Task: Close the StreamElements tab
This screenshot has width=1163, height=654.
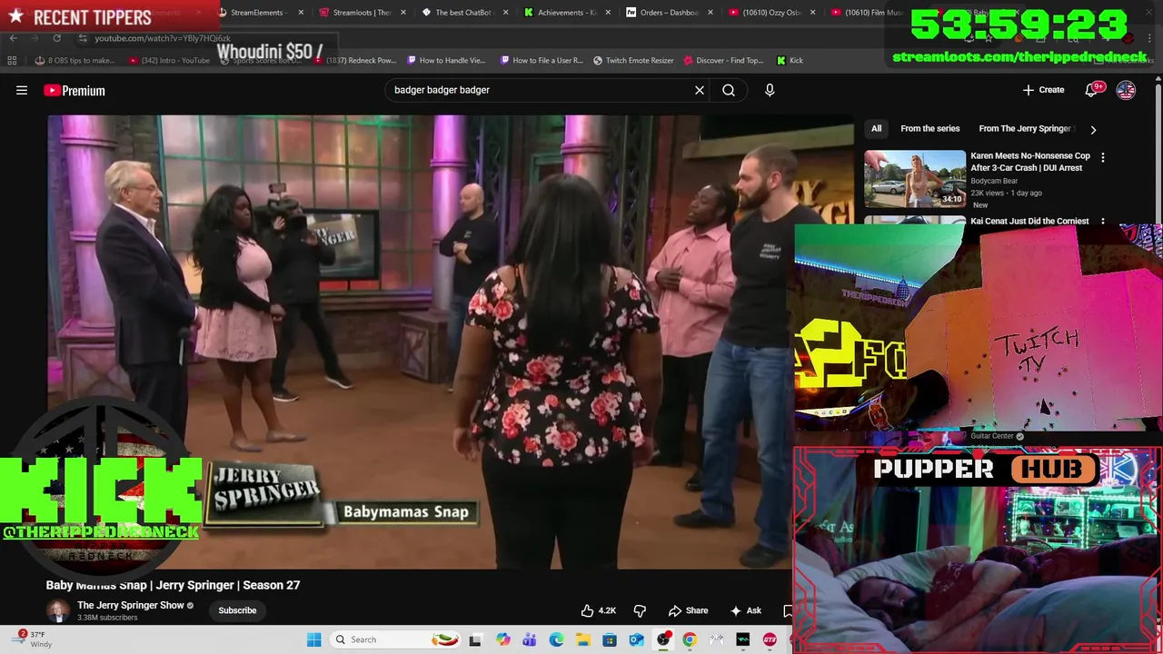Action: [x=301, y=13]
